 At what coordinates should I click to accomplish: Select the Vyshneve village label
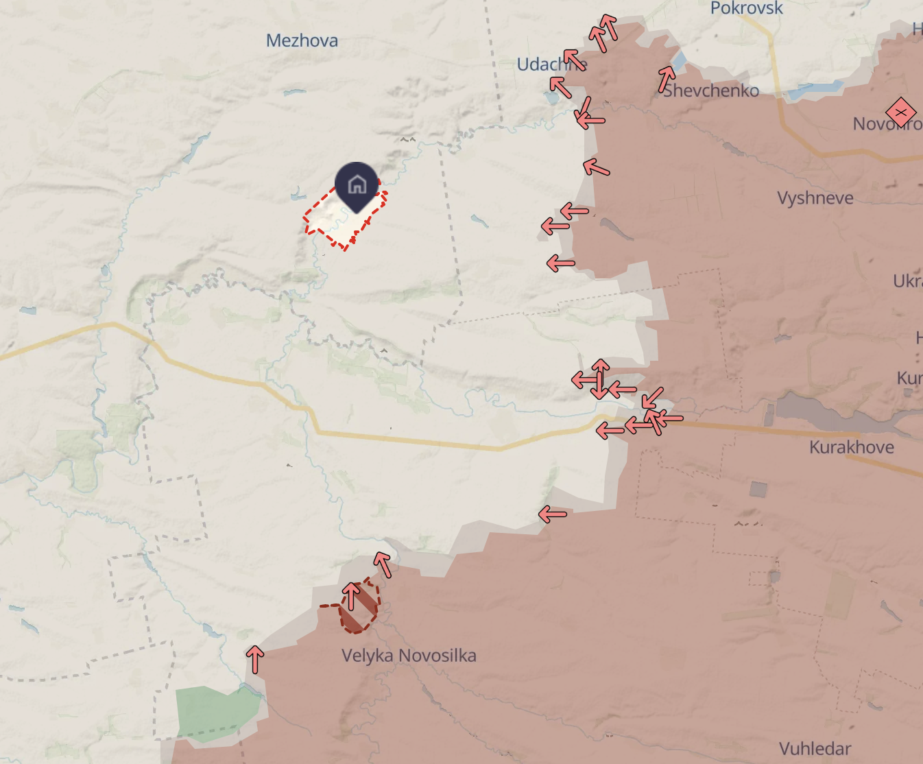815,198
